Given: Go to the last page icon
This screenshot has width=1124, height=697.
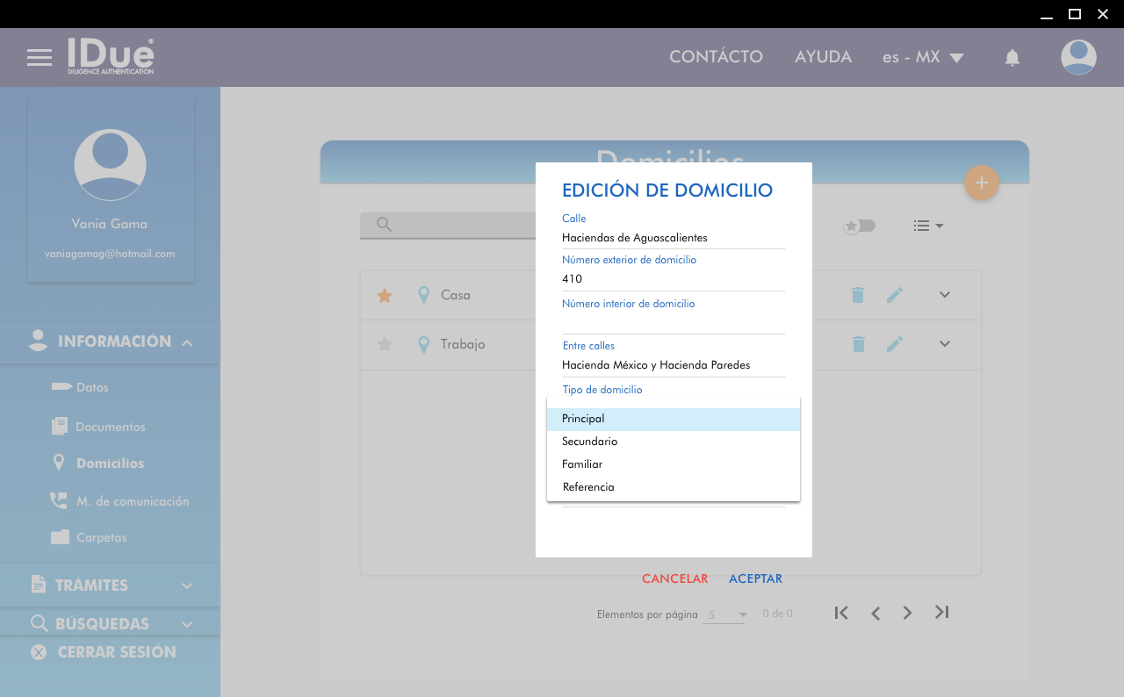Looking at the screenshot, I should (x=941, y=613).
